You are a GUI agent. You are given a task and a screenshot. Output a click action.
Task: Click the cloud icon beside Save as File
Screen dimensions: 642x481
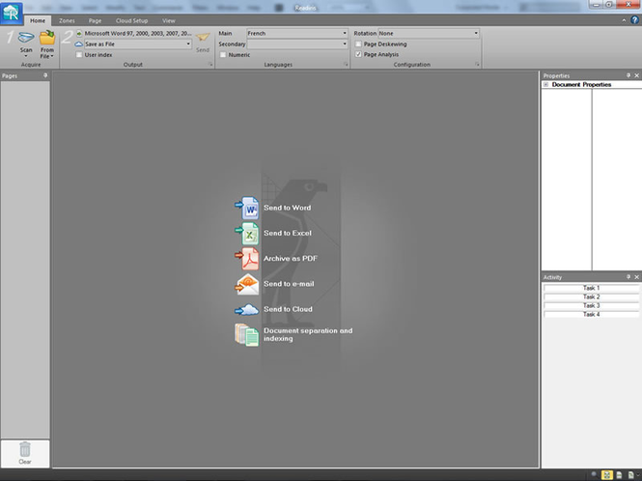(79, 43)
